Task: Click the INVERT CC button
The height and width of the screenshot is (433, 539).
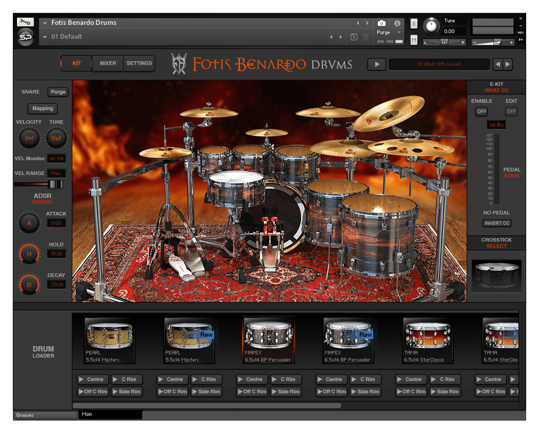Action: point(496,223)
